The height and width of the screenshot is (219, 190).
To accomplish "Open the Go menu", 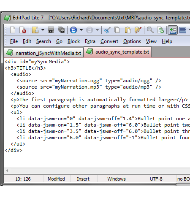I will tap(59, 41).
